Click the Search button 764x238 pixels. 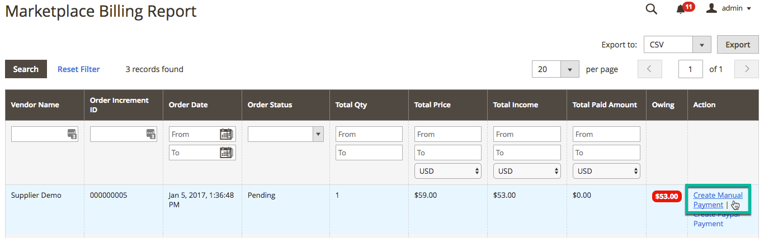[26, 69]
